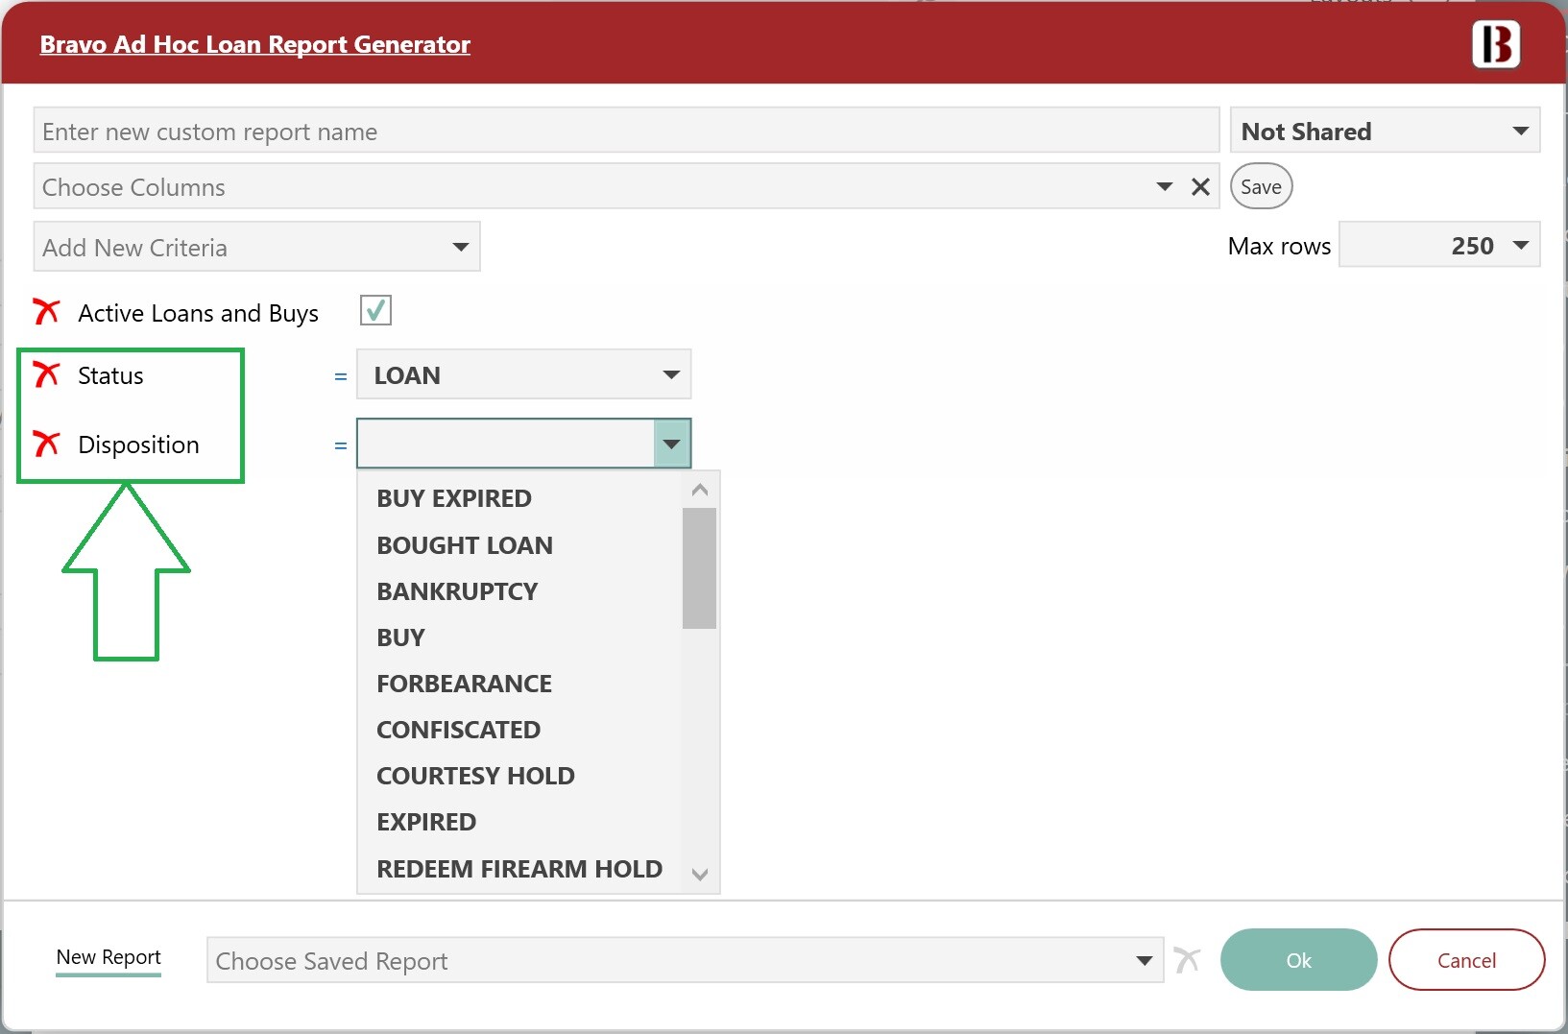Click the Cancel button
This screenshot has width=1568, height=1034.
[1466, 959]
